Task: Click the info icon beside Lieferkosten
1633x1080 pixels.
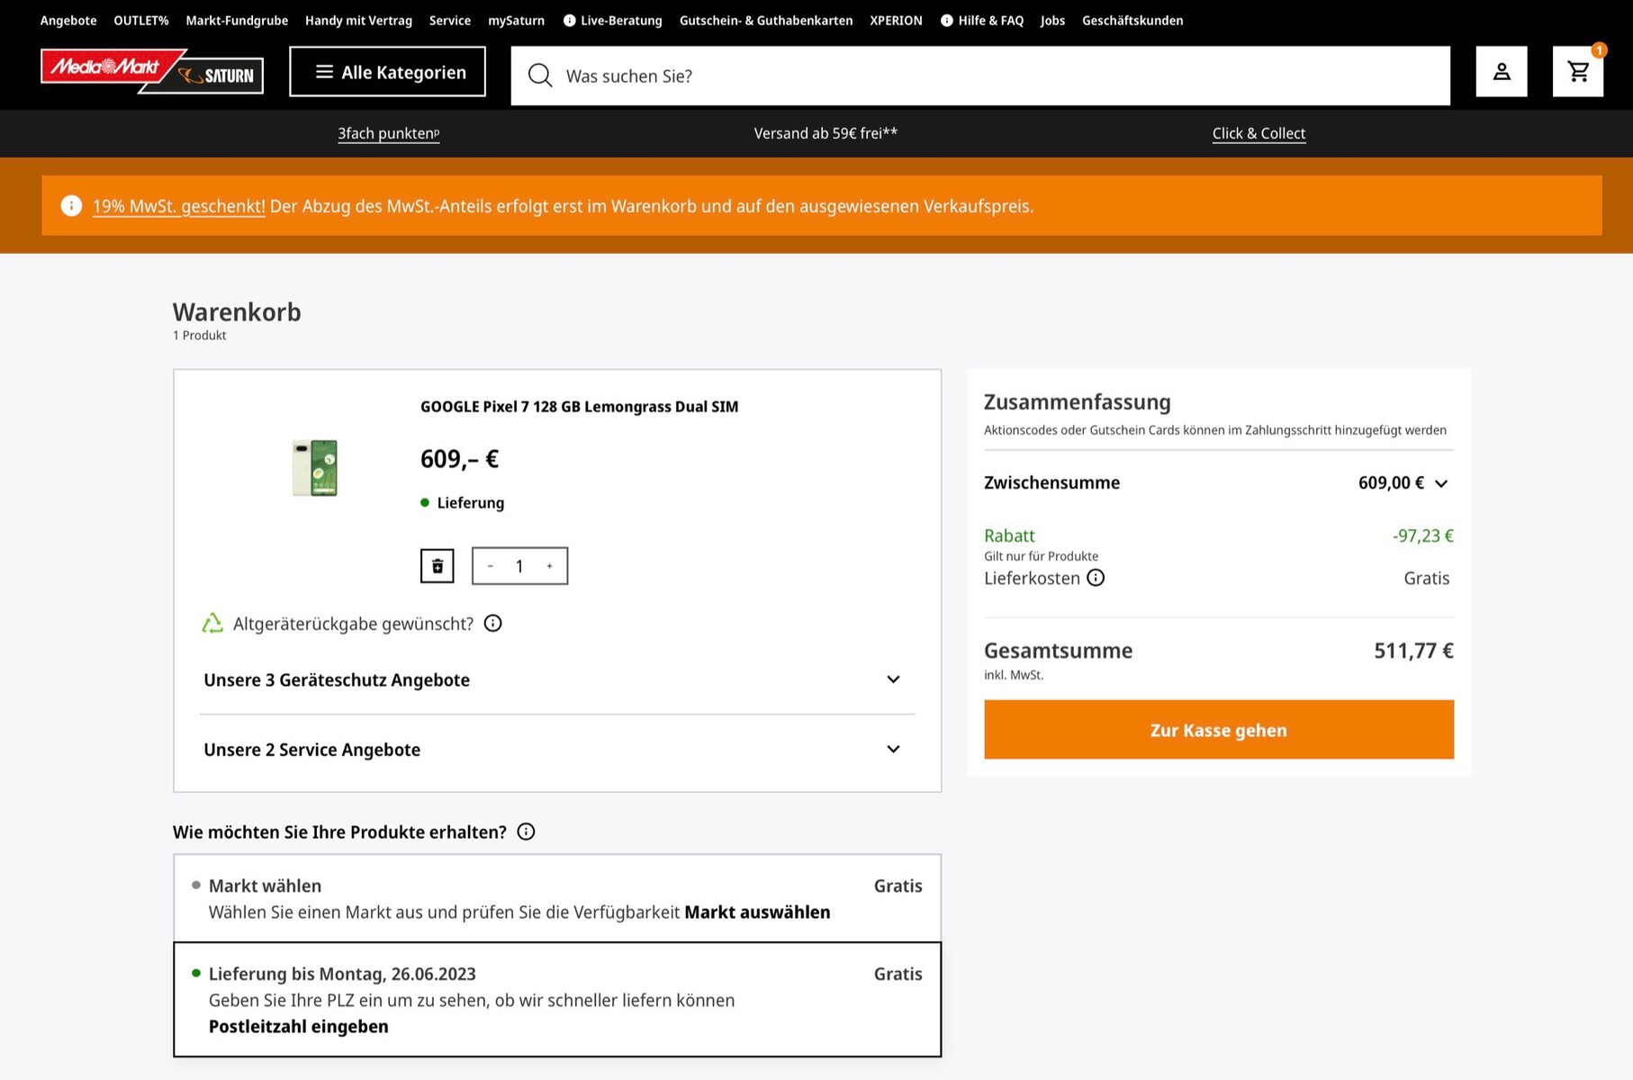Action: coord(1096,578)
